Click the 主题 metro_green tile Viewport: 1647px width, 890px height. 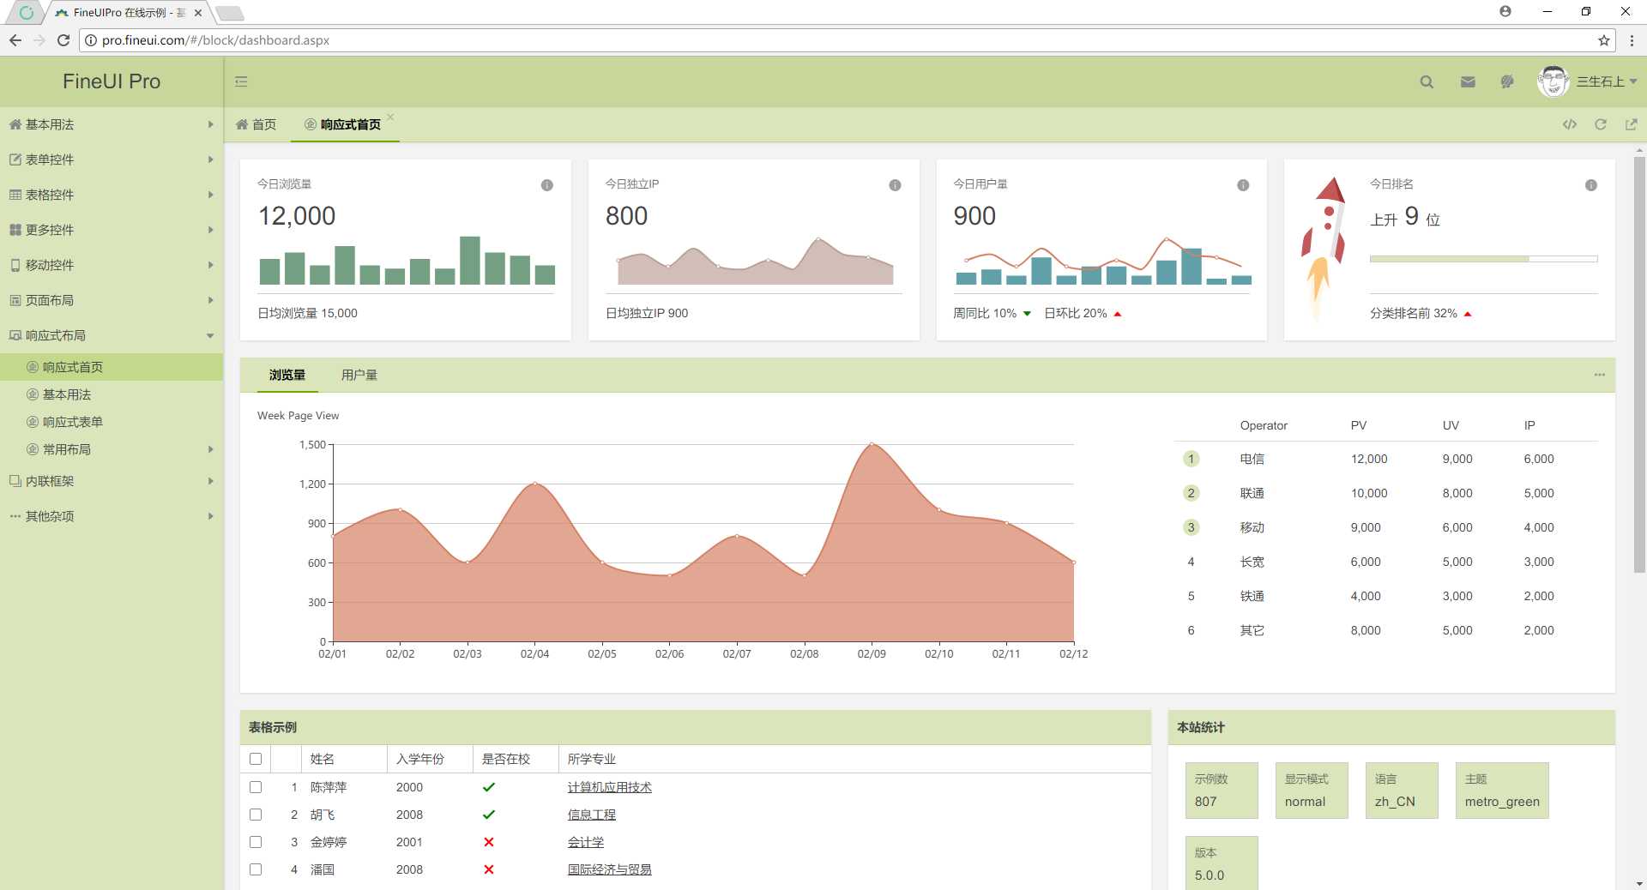[x=1502, y=791]
